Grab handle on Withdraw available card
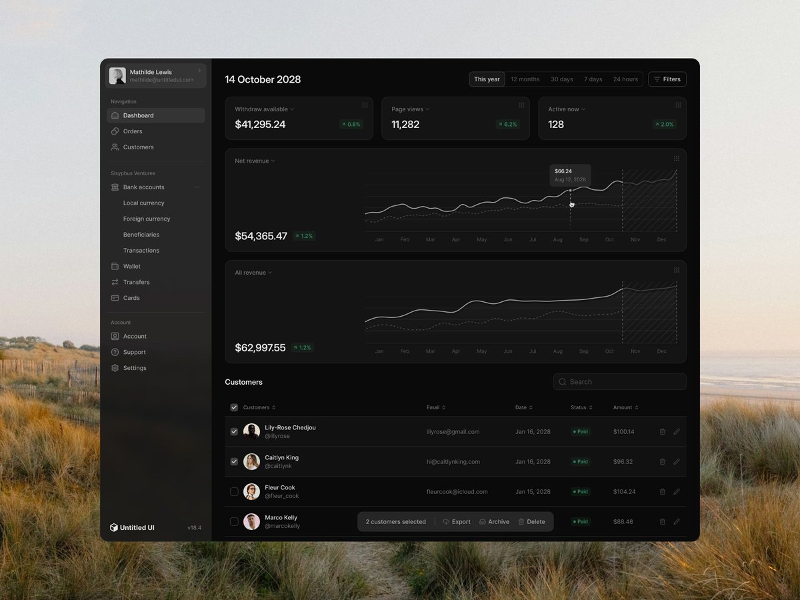Image resolution: width=800 pixels, height=600 pixels. pos(365,105)
